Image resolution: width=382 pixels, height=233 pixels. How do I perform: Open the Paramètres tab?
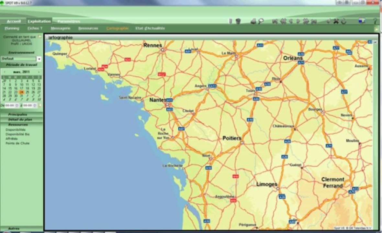tap(69, 21)
